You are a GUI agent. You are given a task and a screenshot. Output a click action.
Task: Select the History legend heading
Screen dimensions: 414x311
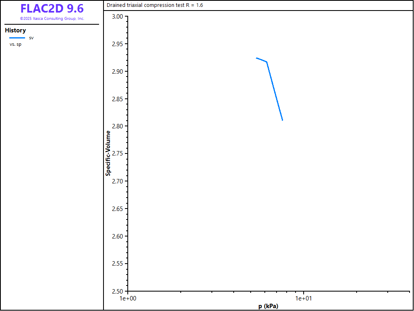click(x=15, y=30)
